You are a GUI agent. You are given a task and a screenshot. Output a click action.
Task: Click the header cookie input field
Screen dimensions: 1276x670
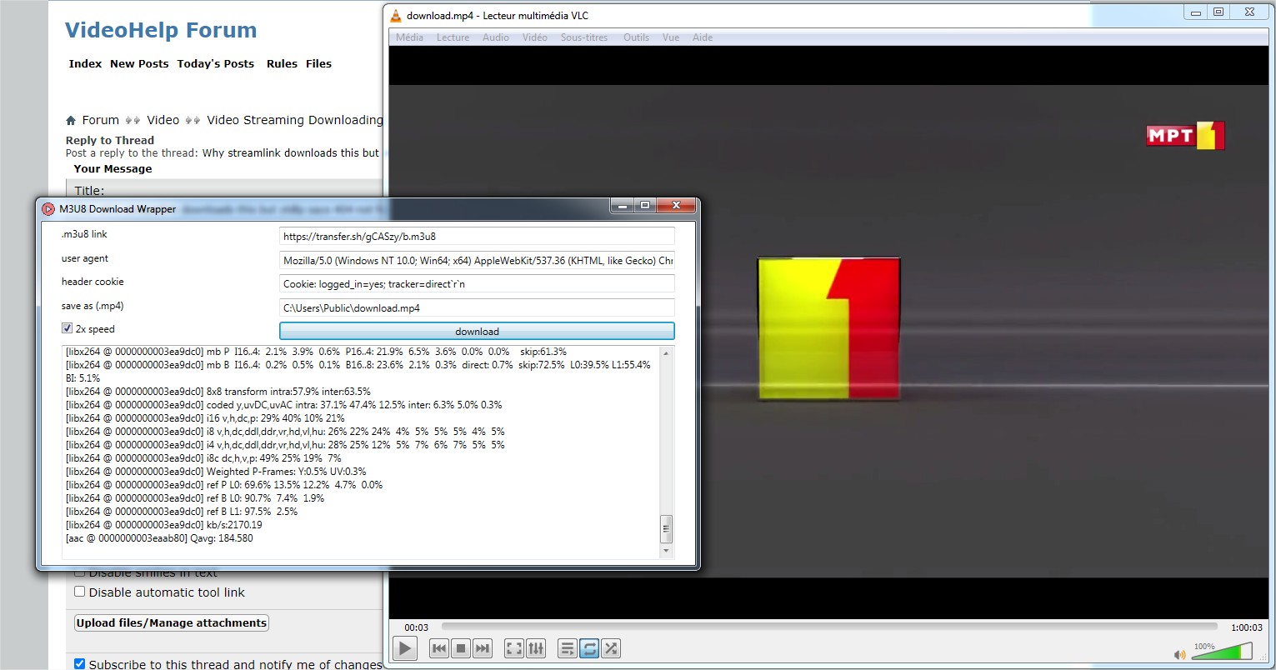pyautogui.click(x=477, y=284)
